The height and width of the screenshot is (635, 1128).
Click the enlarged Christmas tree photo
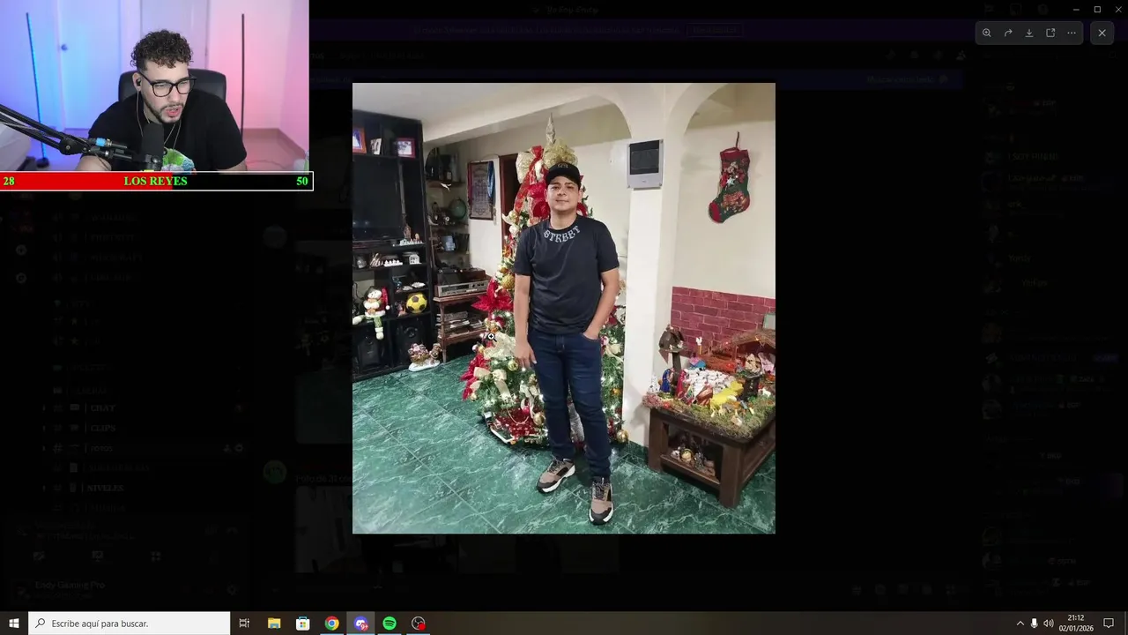coord(564,308)
